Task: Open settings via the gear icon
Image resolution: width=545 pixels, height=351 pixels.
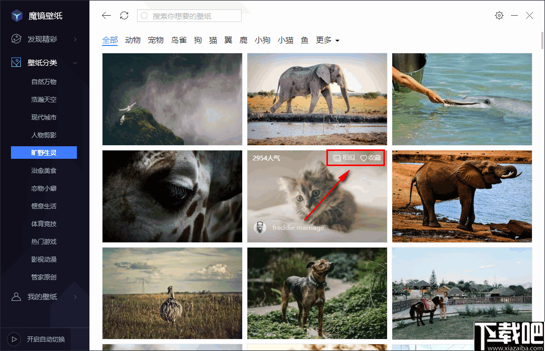Action: click(x=499, y=15)
